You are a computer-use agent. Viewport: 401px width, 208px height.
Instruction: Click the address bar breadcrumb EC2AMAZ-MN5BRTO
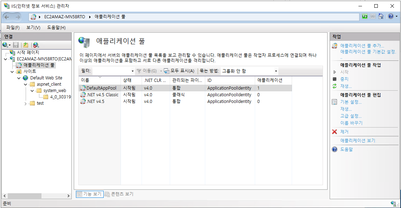click(x=64, y=17)
